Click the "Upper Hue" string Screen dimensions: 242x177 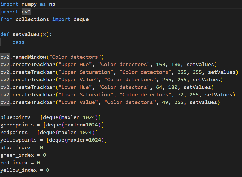pos(75,65)
